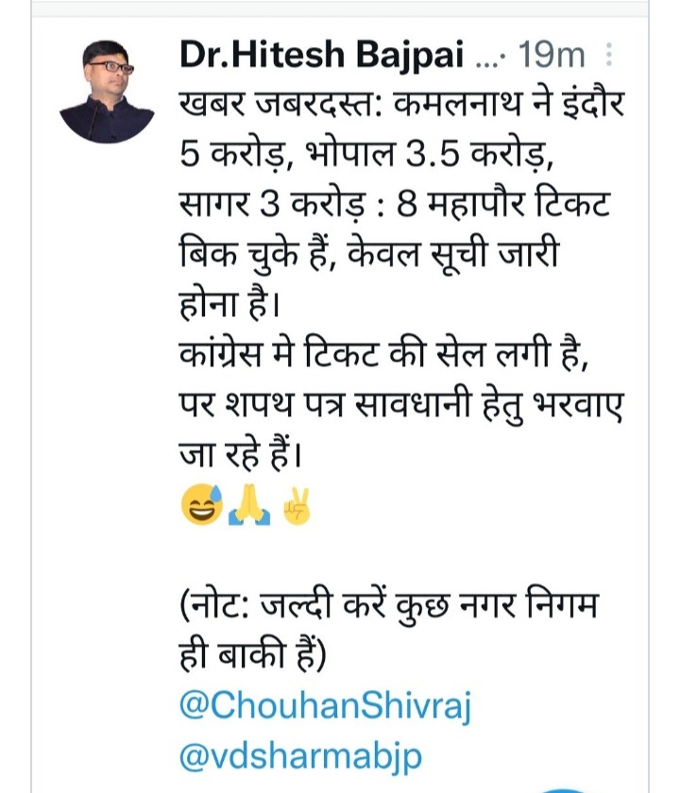Image resolution: width=680 pixels, height=793 pixels.
Task: Tap Dr.Hitesh Bajpai's display name
Action: pyautogui.click(x=316, y=54)
